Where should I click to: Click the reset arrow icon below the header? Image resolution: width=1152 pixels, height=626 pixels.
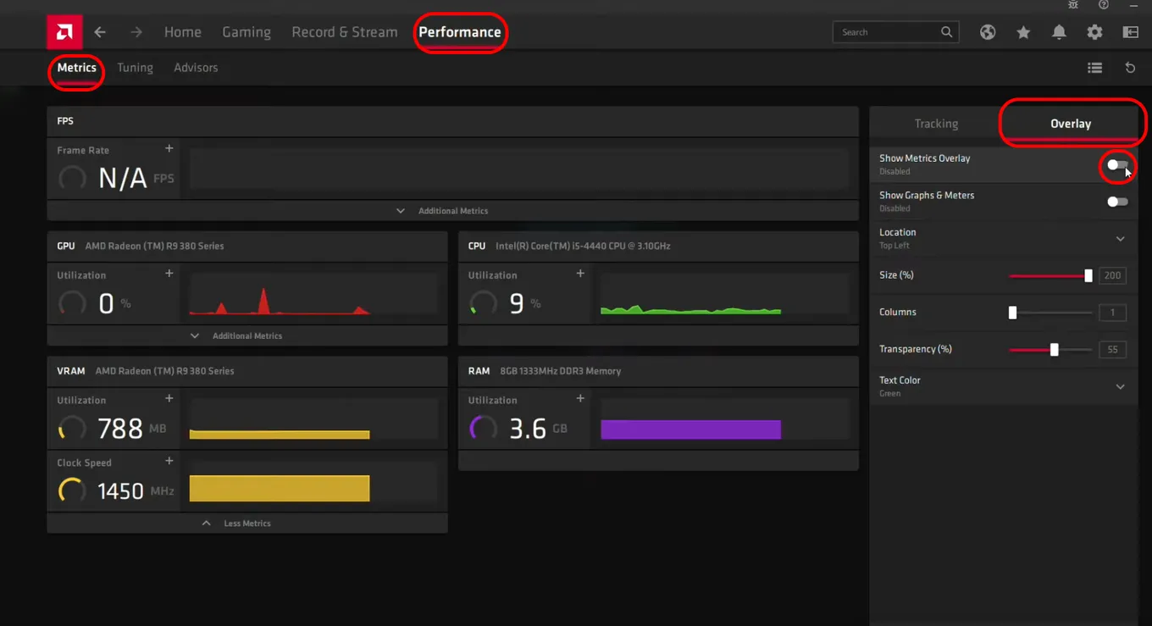pyautogui.click(x=1130, y=68)
